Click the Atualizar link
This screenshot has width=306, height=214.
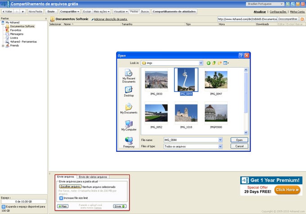pos(260,12)
